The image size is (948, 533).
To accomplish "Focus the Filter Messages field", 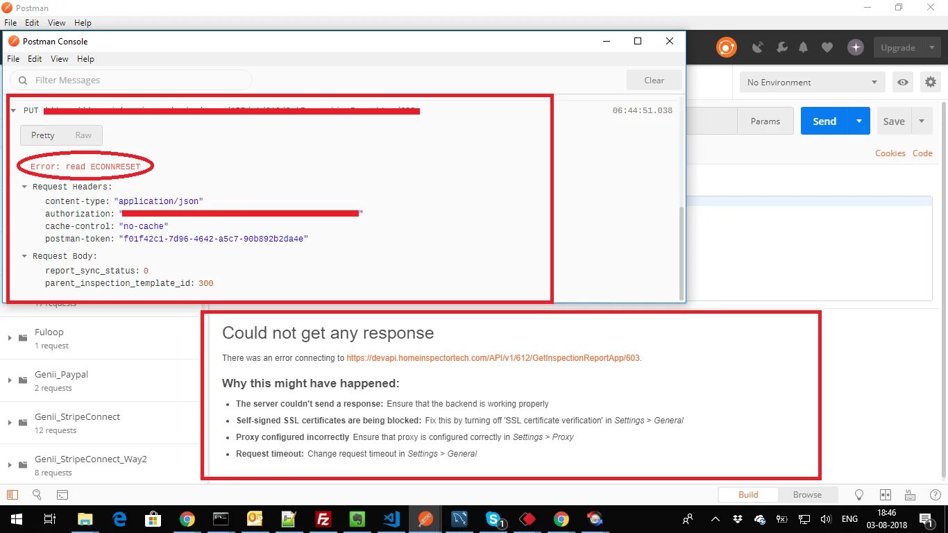I will (131, 81).
